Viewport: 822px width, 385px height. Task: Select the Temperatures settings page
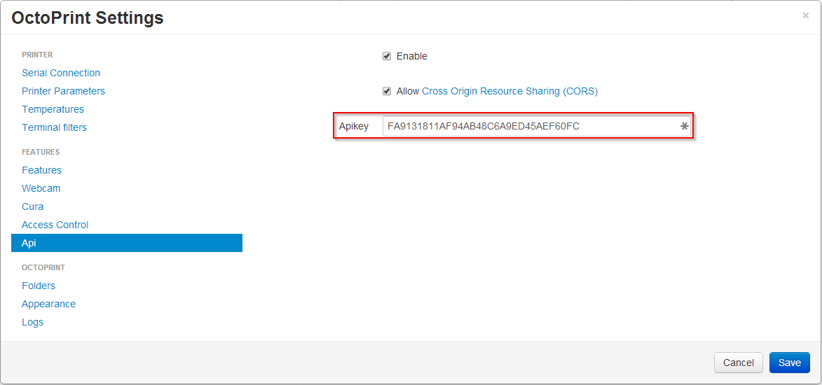(53, 109)
